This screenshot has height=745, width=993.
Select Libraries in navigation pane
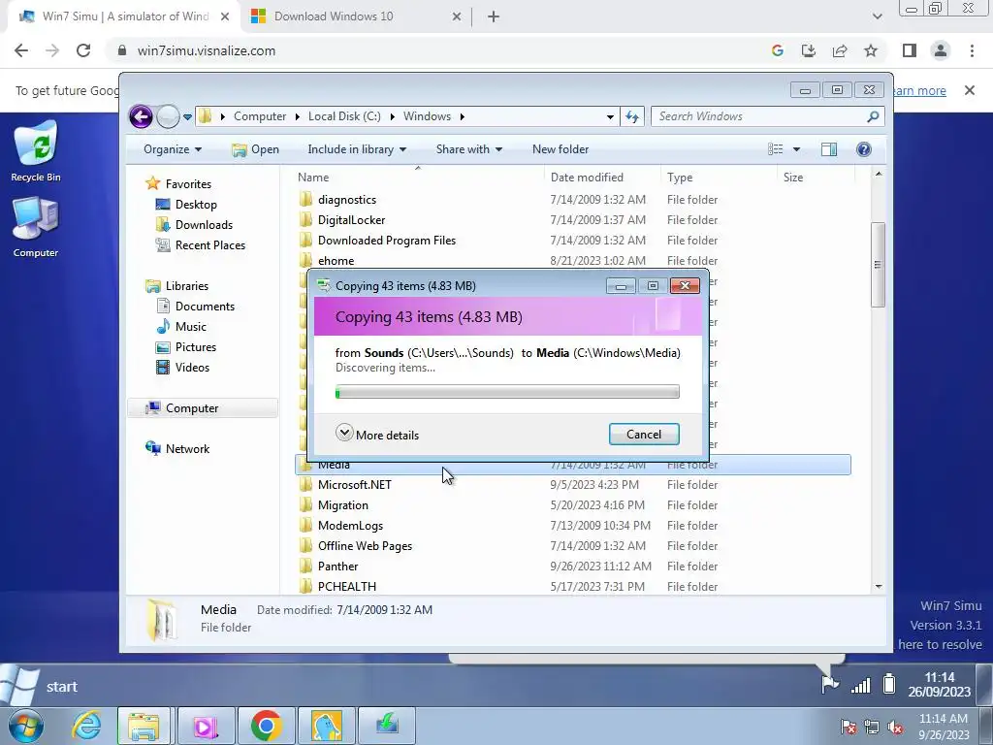pos(187,286)
